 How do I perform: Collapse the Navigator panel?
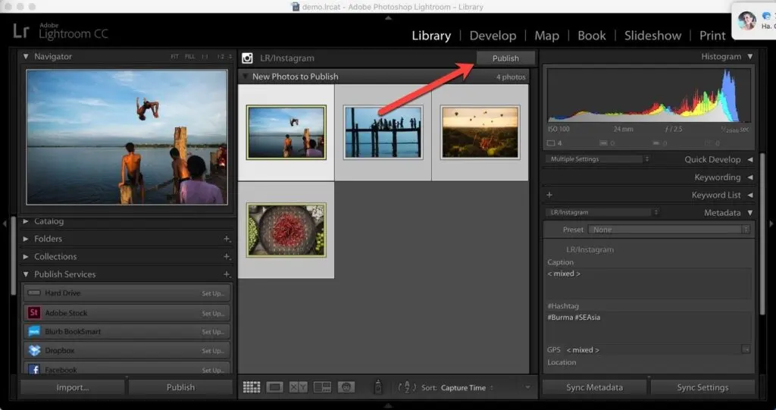pyautogui.click(x=27, y=57)
